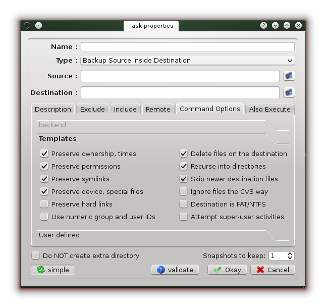
Task: Enable Preserve hard links checkbox
Action: 44,204
